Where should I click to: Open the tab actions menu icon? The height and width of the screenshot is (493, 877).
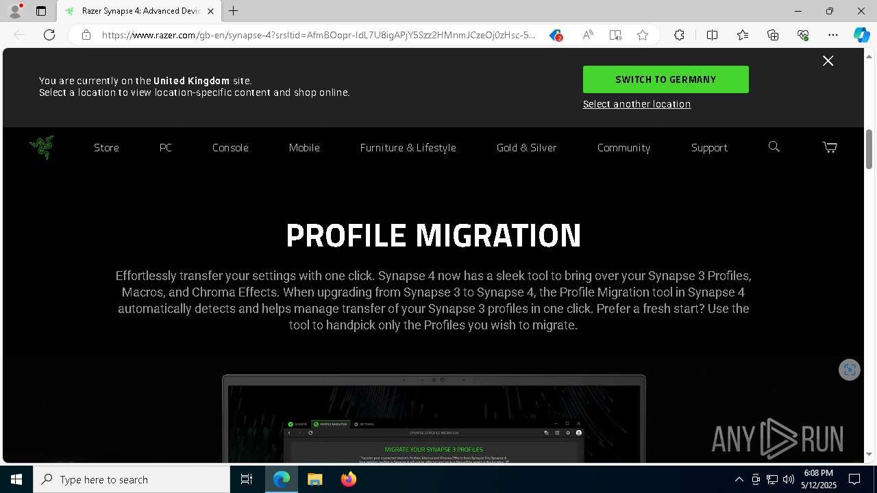(41, 11)
